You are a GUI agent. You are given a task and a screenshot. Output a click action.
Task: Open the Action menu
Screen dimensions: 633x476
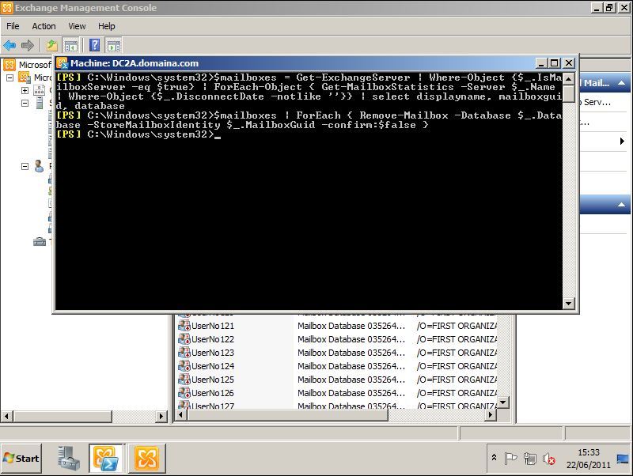44,26
